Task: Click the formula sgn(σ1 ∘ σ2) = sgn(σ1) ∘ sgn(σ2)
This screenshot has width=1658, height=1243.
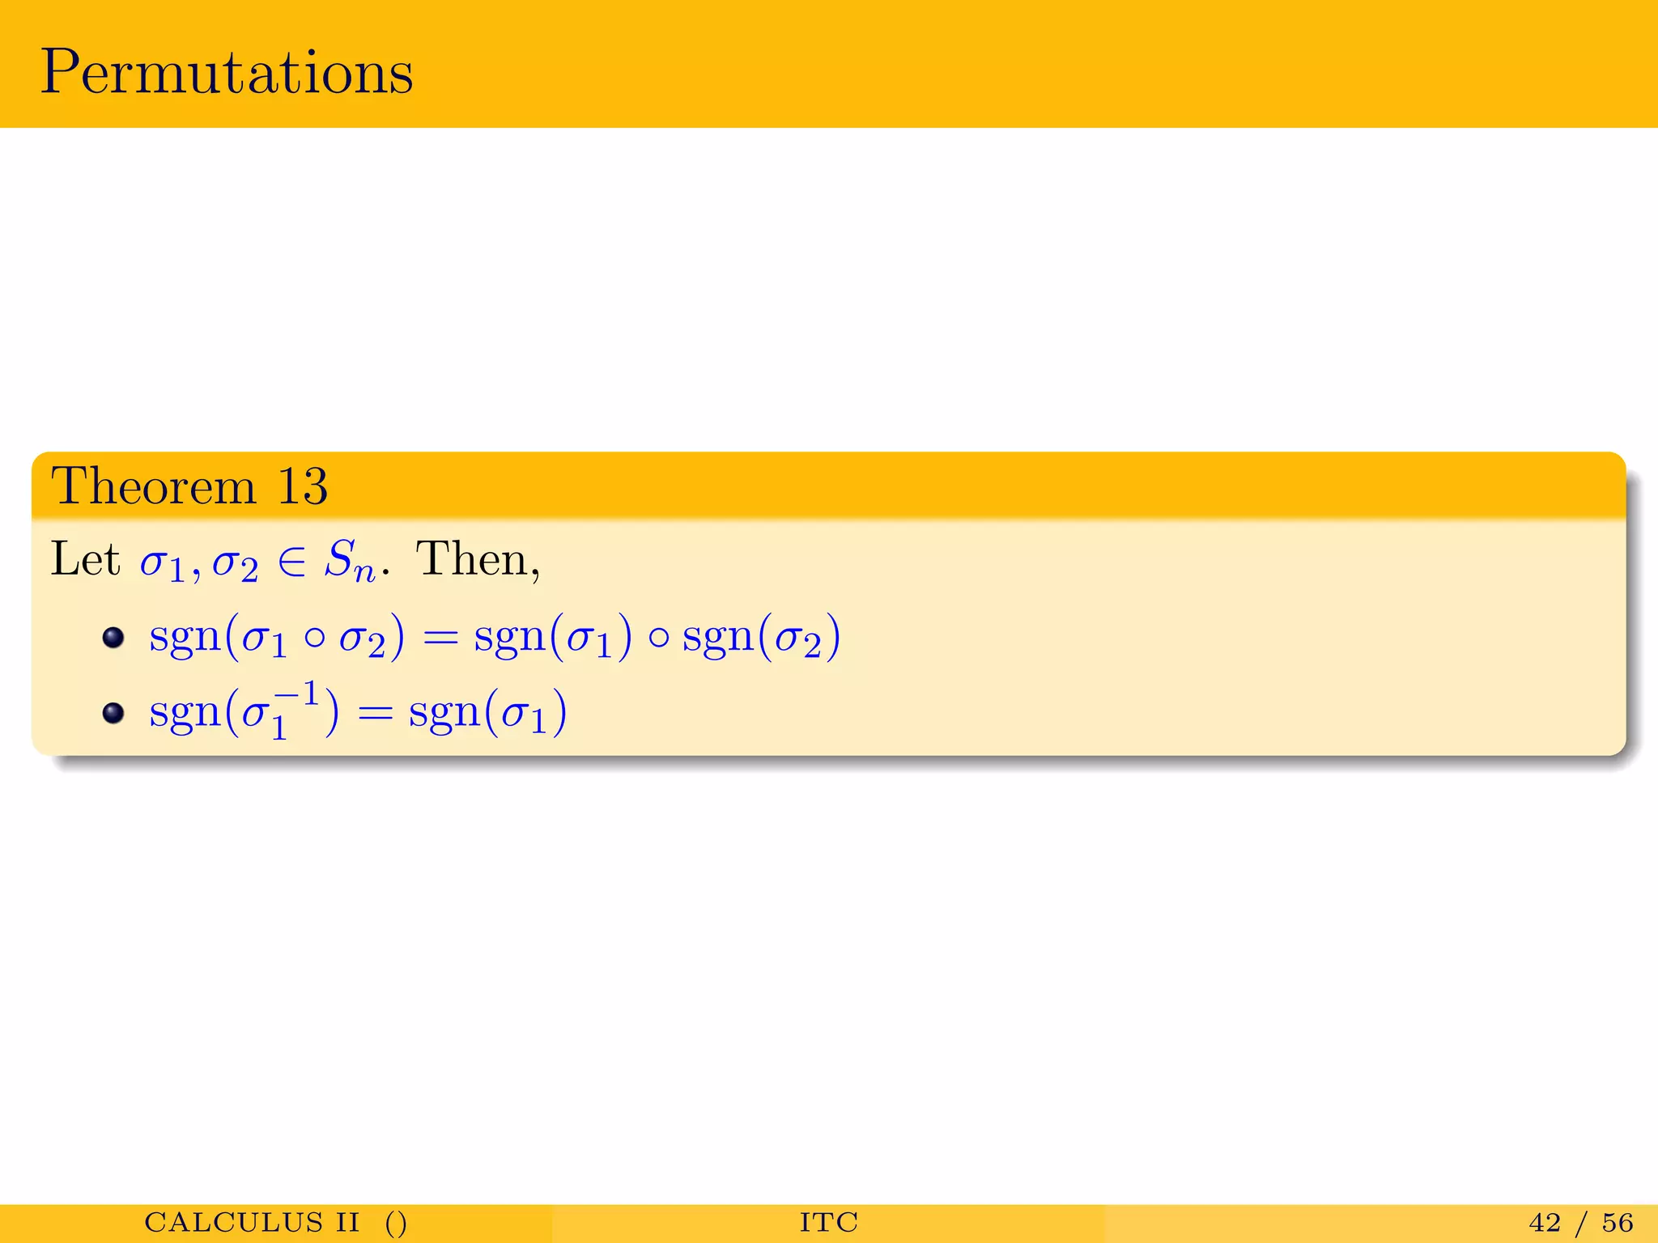Action: click(x=495, y=637)
